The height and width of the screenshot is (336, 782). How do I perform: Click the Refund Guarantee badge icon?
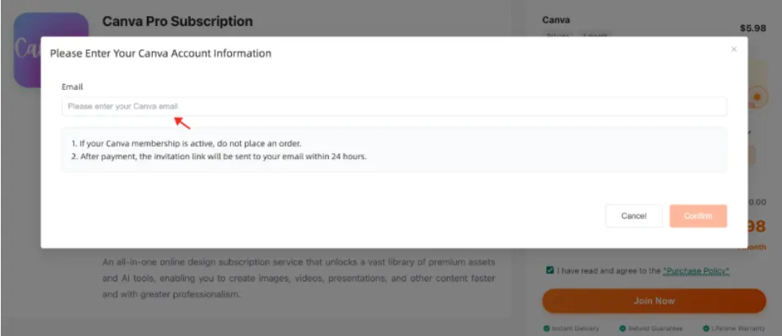622,329
